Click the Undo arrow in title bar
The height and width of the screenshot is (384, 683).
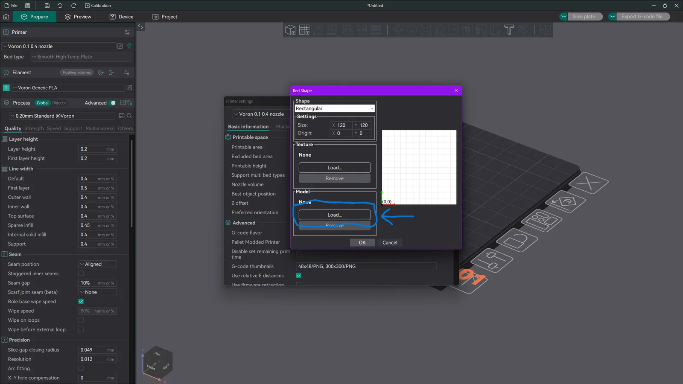click(x=60, y=6)
